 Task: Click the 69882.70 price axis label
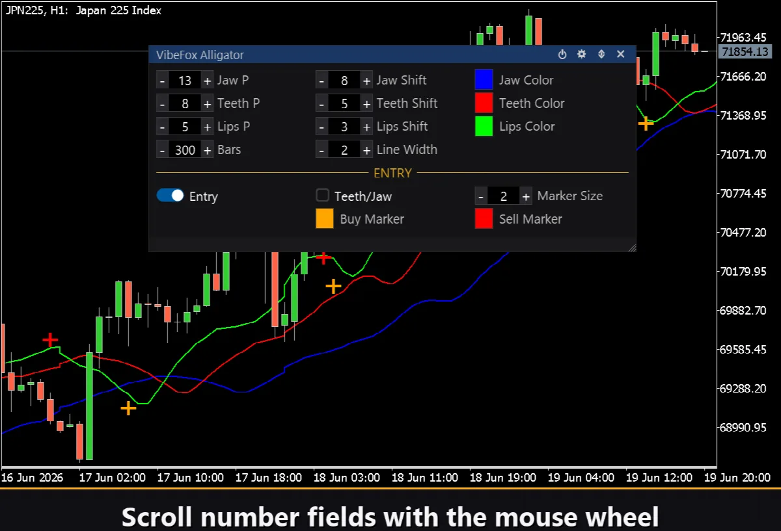pos(743,310)
